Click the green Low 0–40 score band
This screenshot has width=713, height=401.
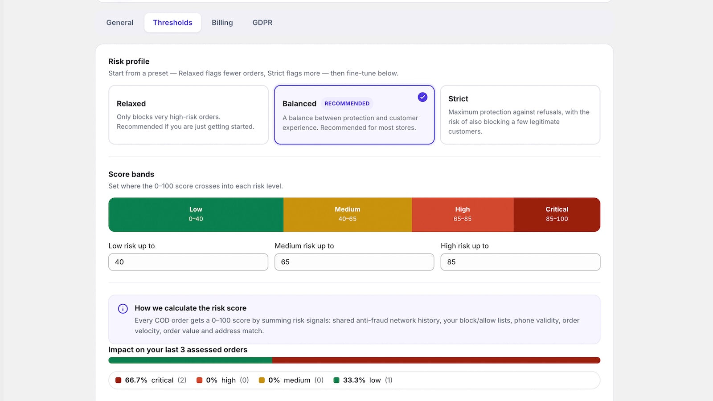pyautogui.click(x=196, y=215)
